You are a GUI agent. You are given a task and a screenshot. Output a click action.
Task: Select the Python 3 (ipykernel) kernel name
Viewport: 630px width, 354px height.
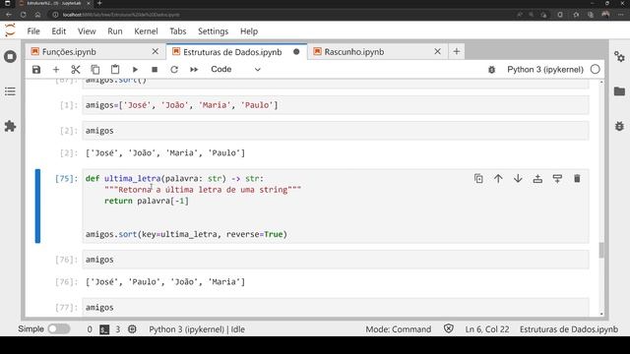[544, 70]
